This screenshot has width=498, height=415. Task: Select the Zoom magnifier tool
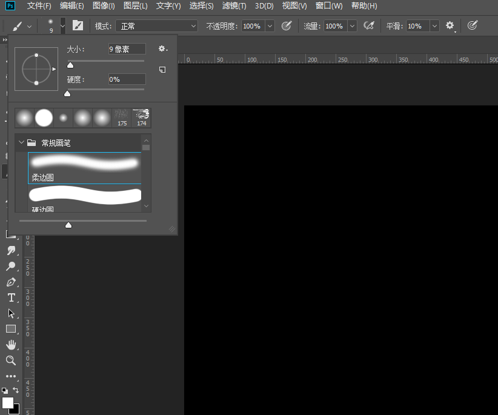point(11,360)
